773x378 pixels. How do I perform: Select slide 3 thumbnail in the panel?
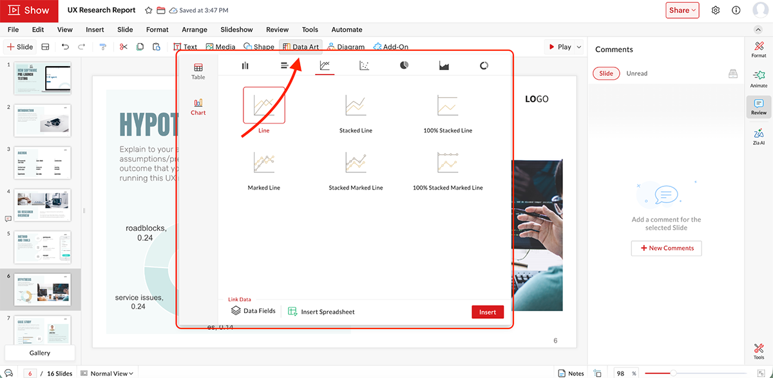click(x=43, y=163)
